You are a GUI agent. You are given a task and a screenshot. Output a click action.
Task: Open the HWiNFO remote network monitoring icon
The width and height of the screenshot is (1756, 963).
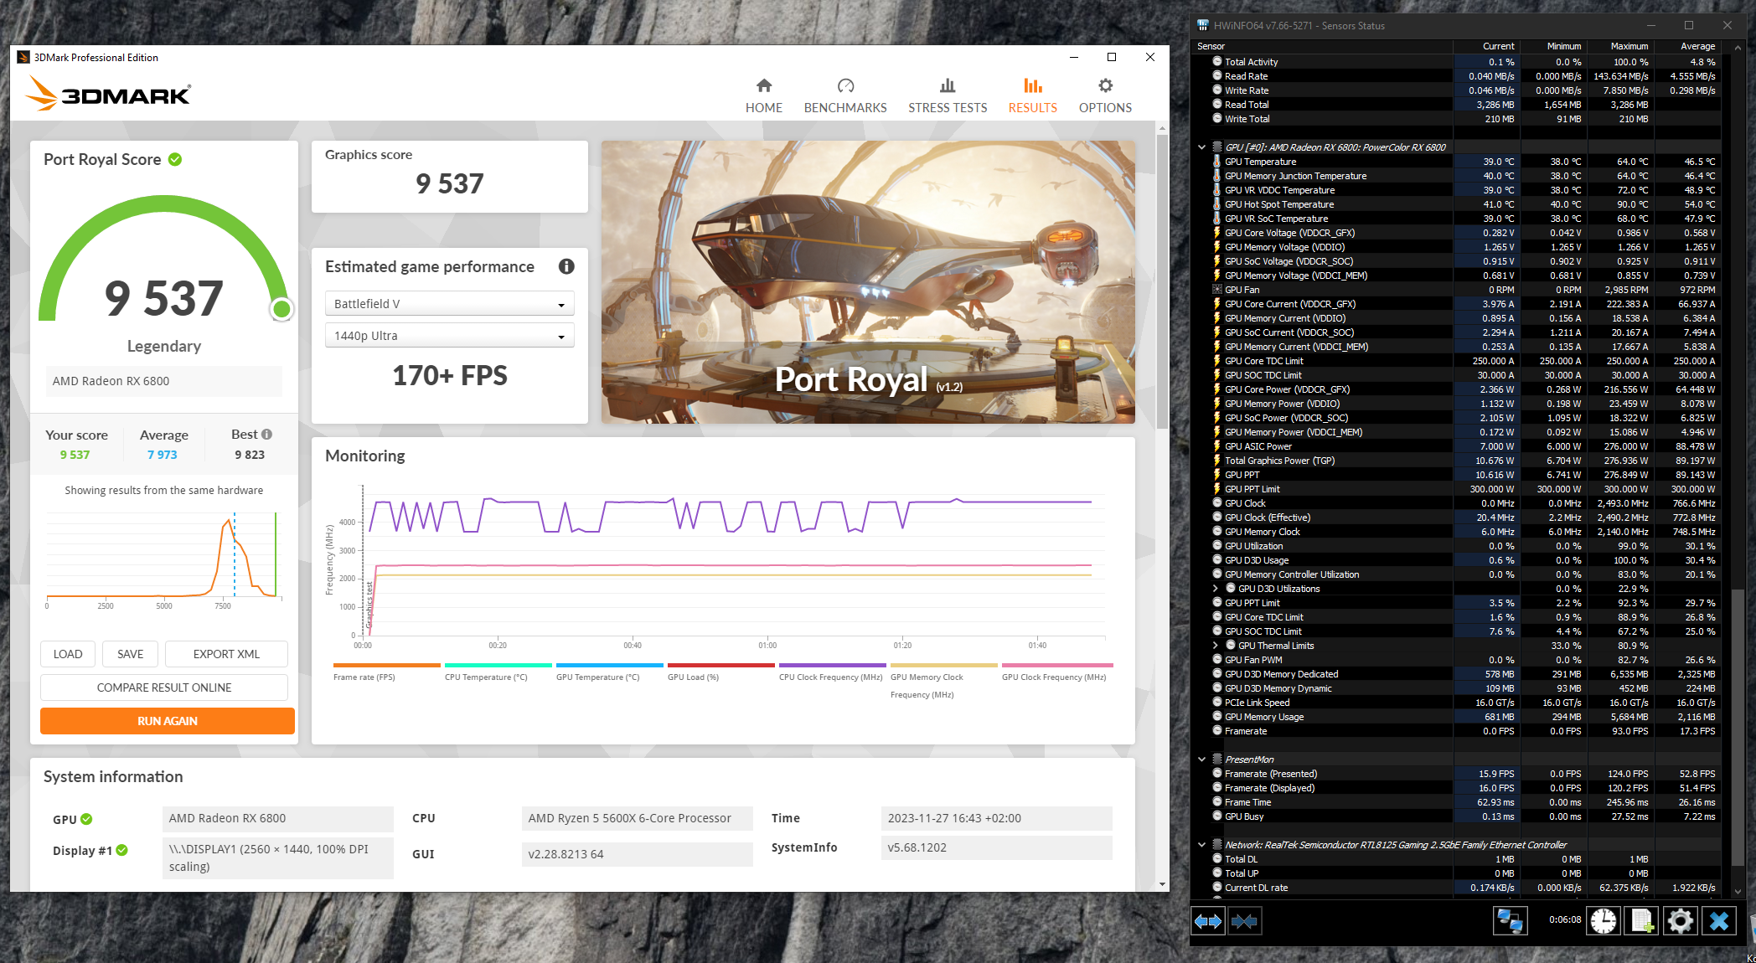[1510, 921]
